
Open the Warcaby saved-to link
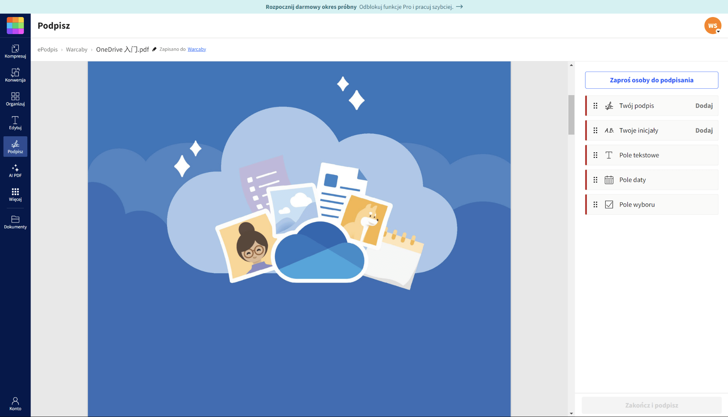(x=197, y=49)
